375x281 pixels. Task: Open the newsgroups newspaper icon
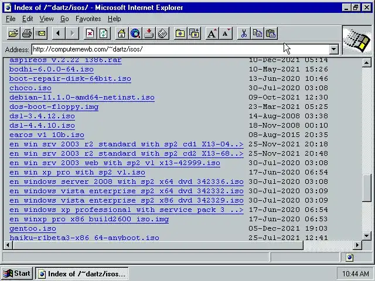(x=163, y=33)
